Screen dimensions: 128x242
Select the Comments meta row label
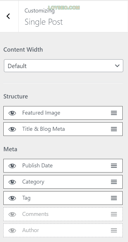point(36,214)
